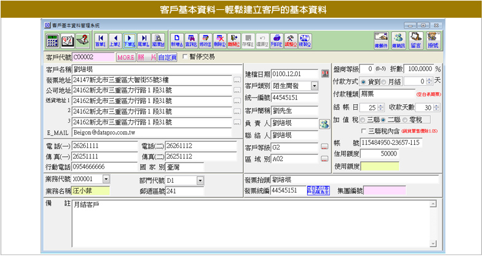Click the 寄郵件 send mail icon
This screenshot has height=257, width=483.
[381, 40]
